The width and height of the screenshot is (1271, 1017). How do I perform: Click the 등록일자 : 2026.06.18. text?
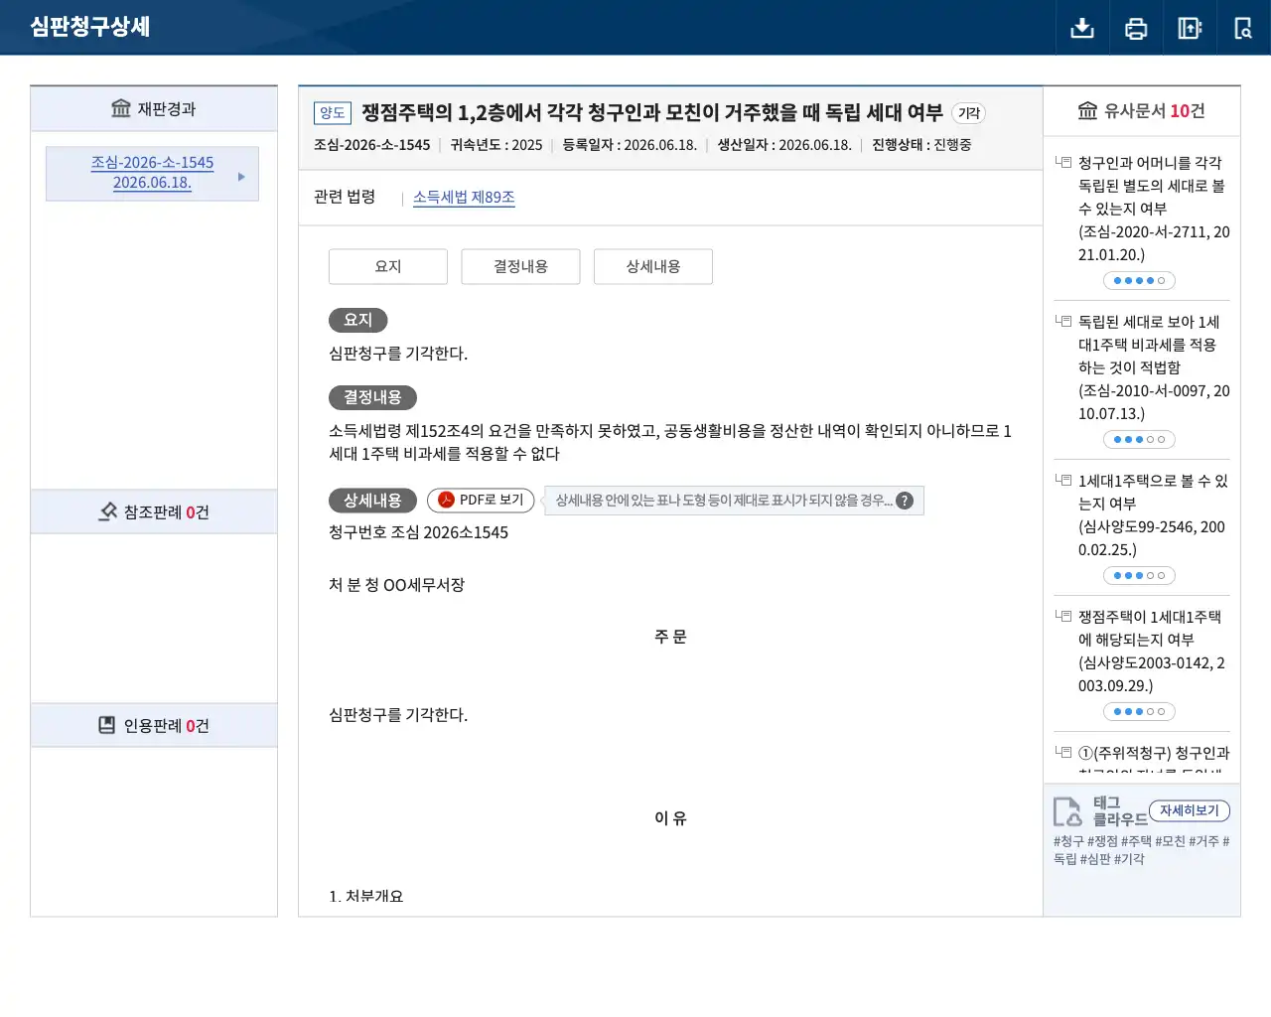(x=630, y=145)
